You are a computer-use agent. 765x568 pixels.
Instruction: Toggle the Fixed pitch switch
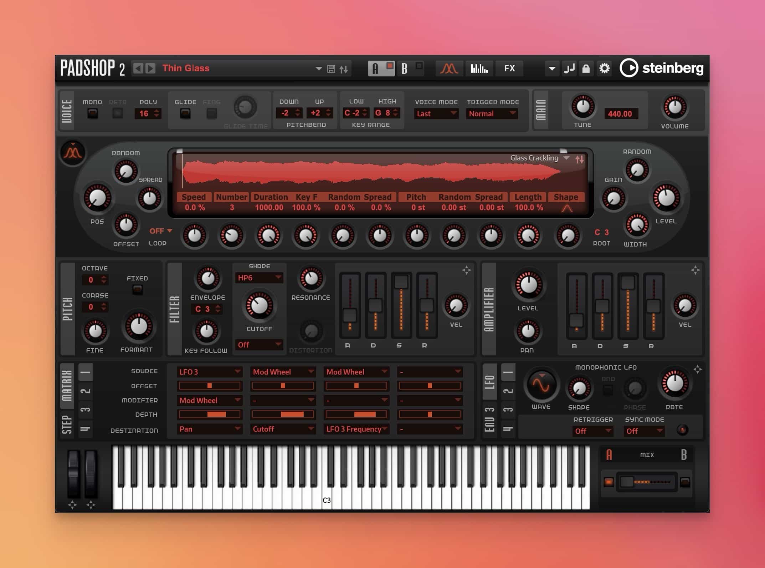click(137, 289)
